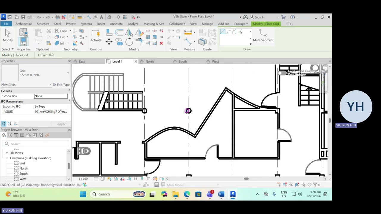Image resolution: width=381 pixels, height=214 pixels.
Task: Open the Type Properties icon in Properties panel
Action: point(24,32)
